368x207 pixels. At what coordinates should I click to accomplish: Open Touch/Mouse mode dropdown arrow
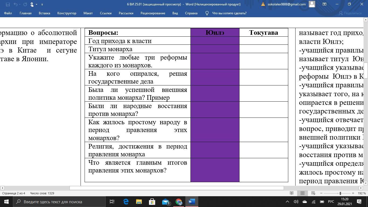[x=36, y=4]
